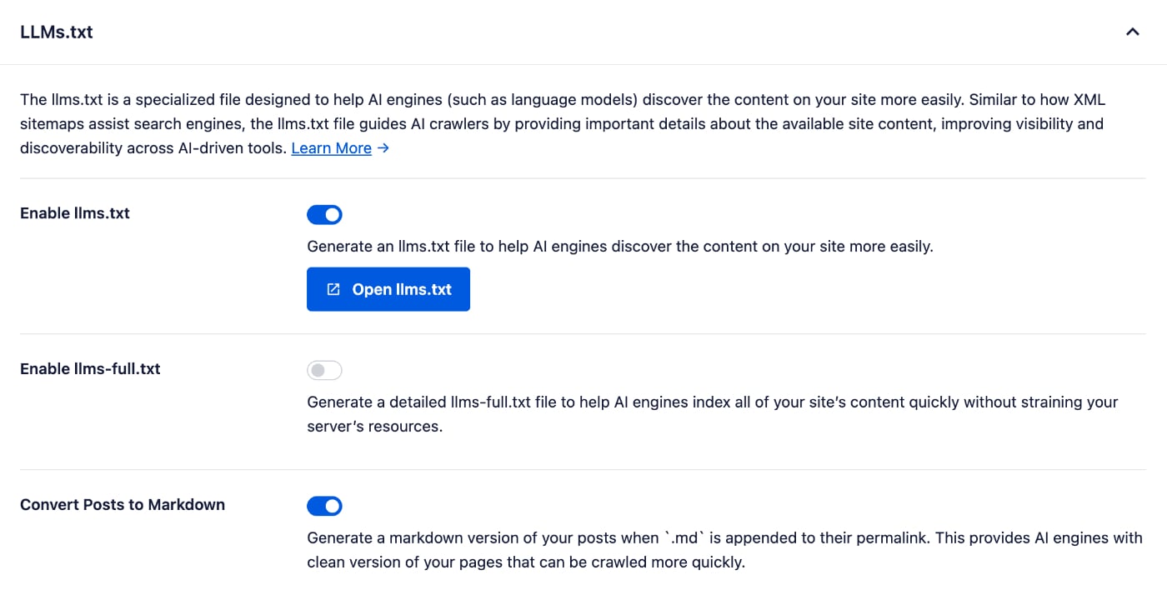Click the arrow icon beside Learn More

(383, 148)
